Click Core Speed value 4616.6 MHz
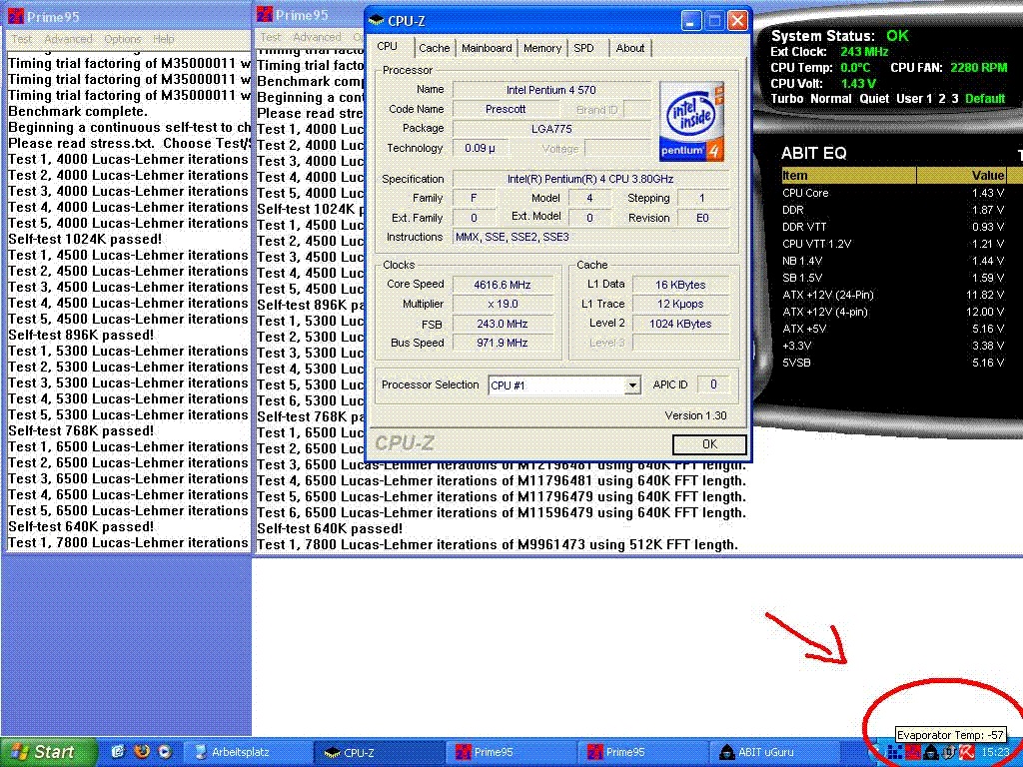This screenshot has height=767, width=1023. pyautogui.click(x=503, y=285)
